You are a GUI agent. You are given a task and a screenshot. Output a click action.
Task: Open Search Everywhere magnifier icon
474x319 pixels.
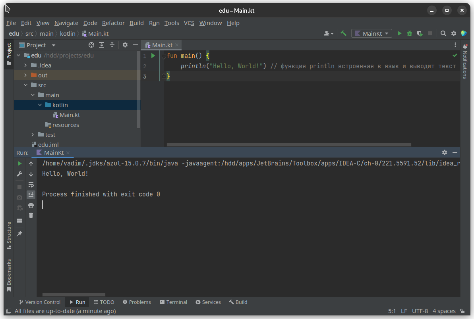pyautogui.click(x=443, y=34)
